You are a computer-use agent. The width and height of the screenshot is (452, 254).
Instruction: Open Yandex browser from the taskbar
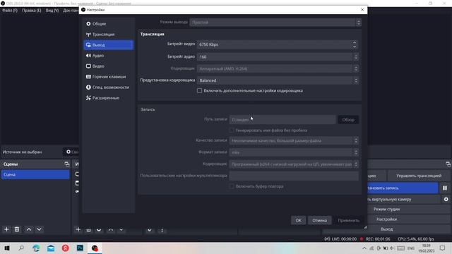pos(66,248)
